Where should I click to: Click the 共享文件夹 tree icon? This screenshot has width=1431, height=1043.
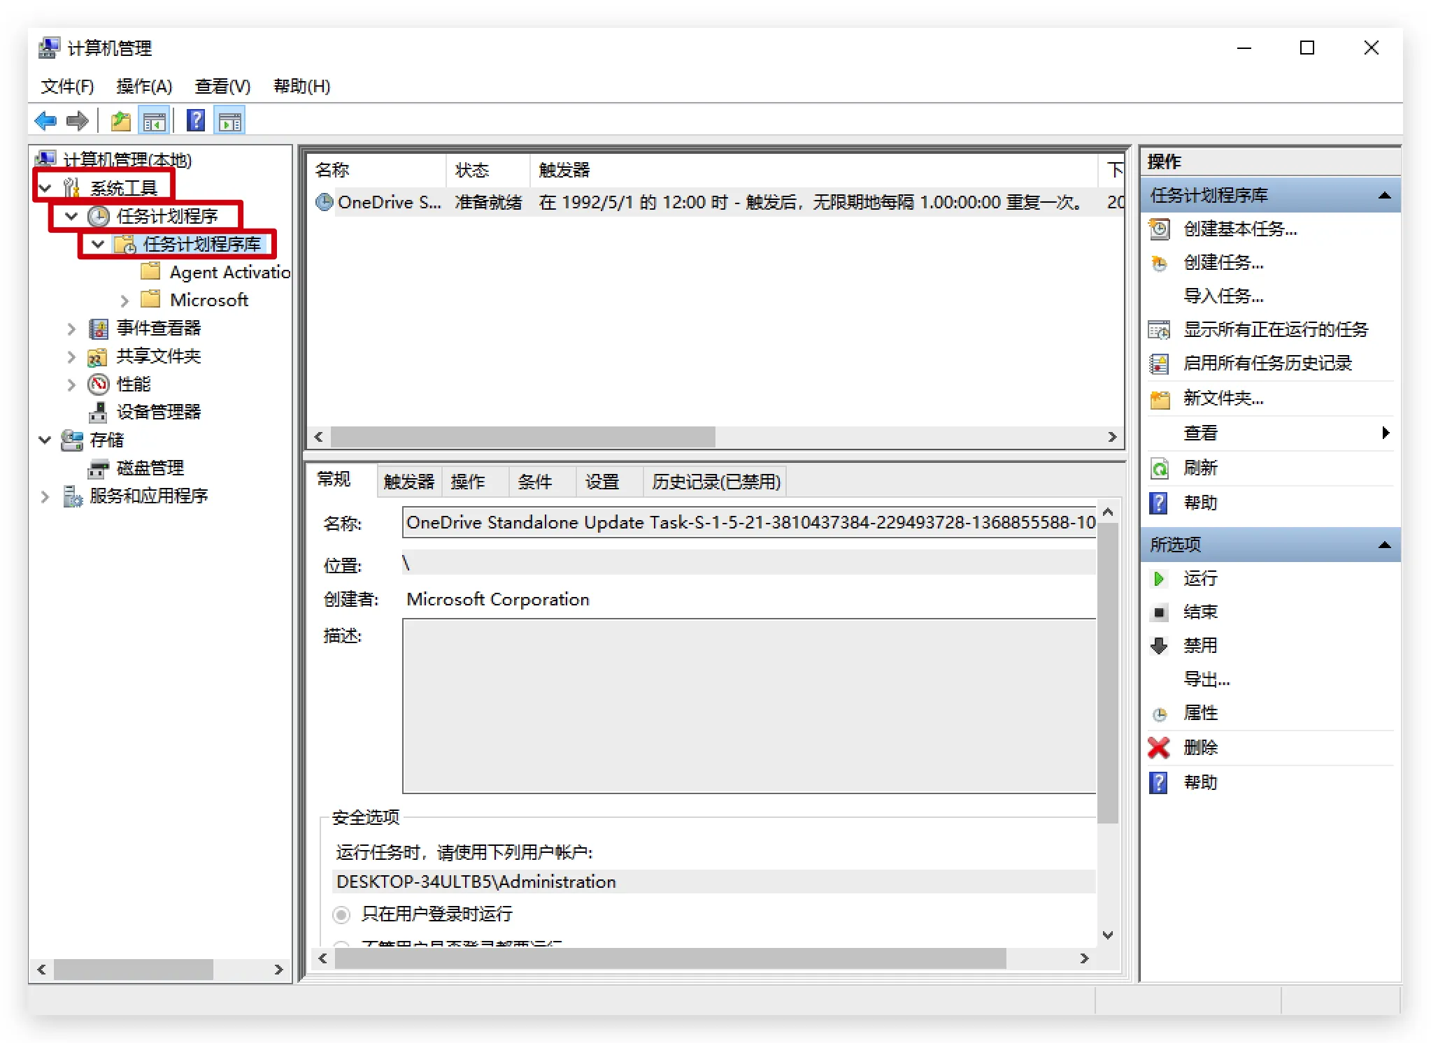(x=97, y=357)
